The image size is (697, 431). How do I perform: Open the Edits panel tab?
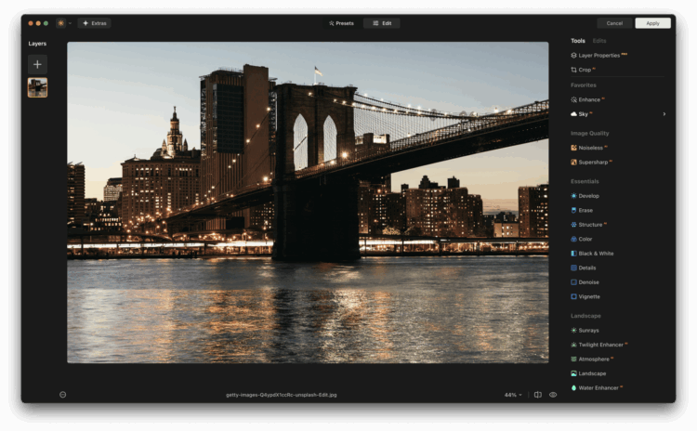(x=599, y=41)
